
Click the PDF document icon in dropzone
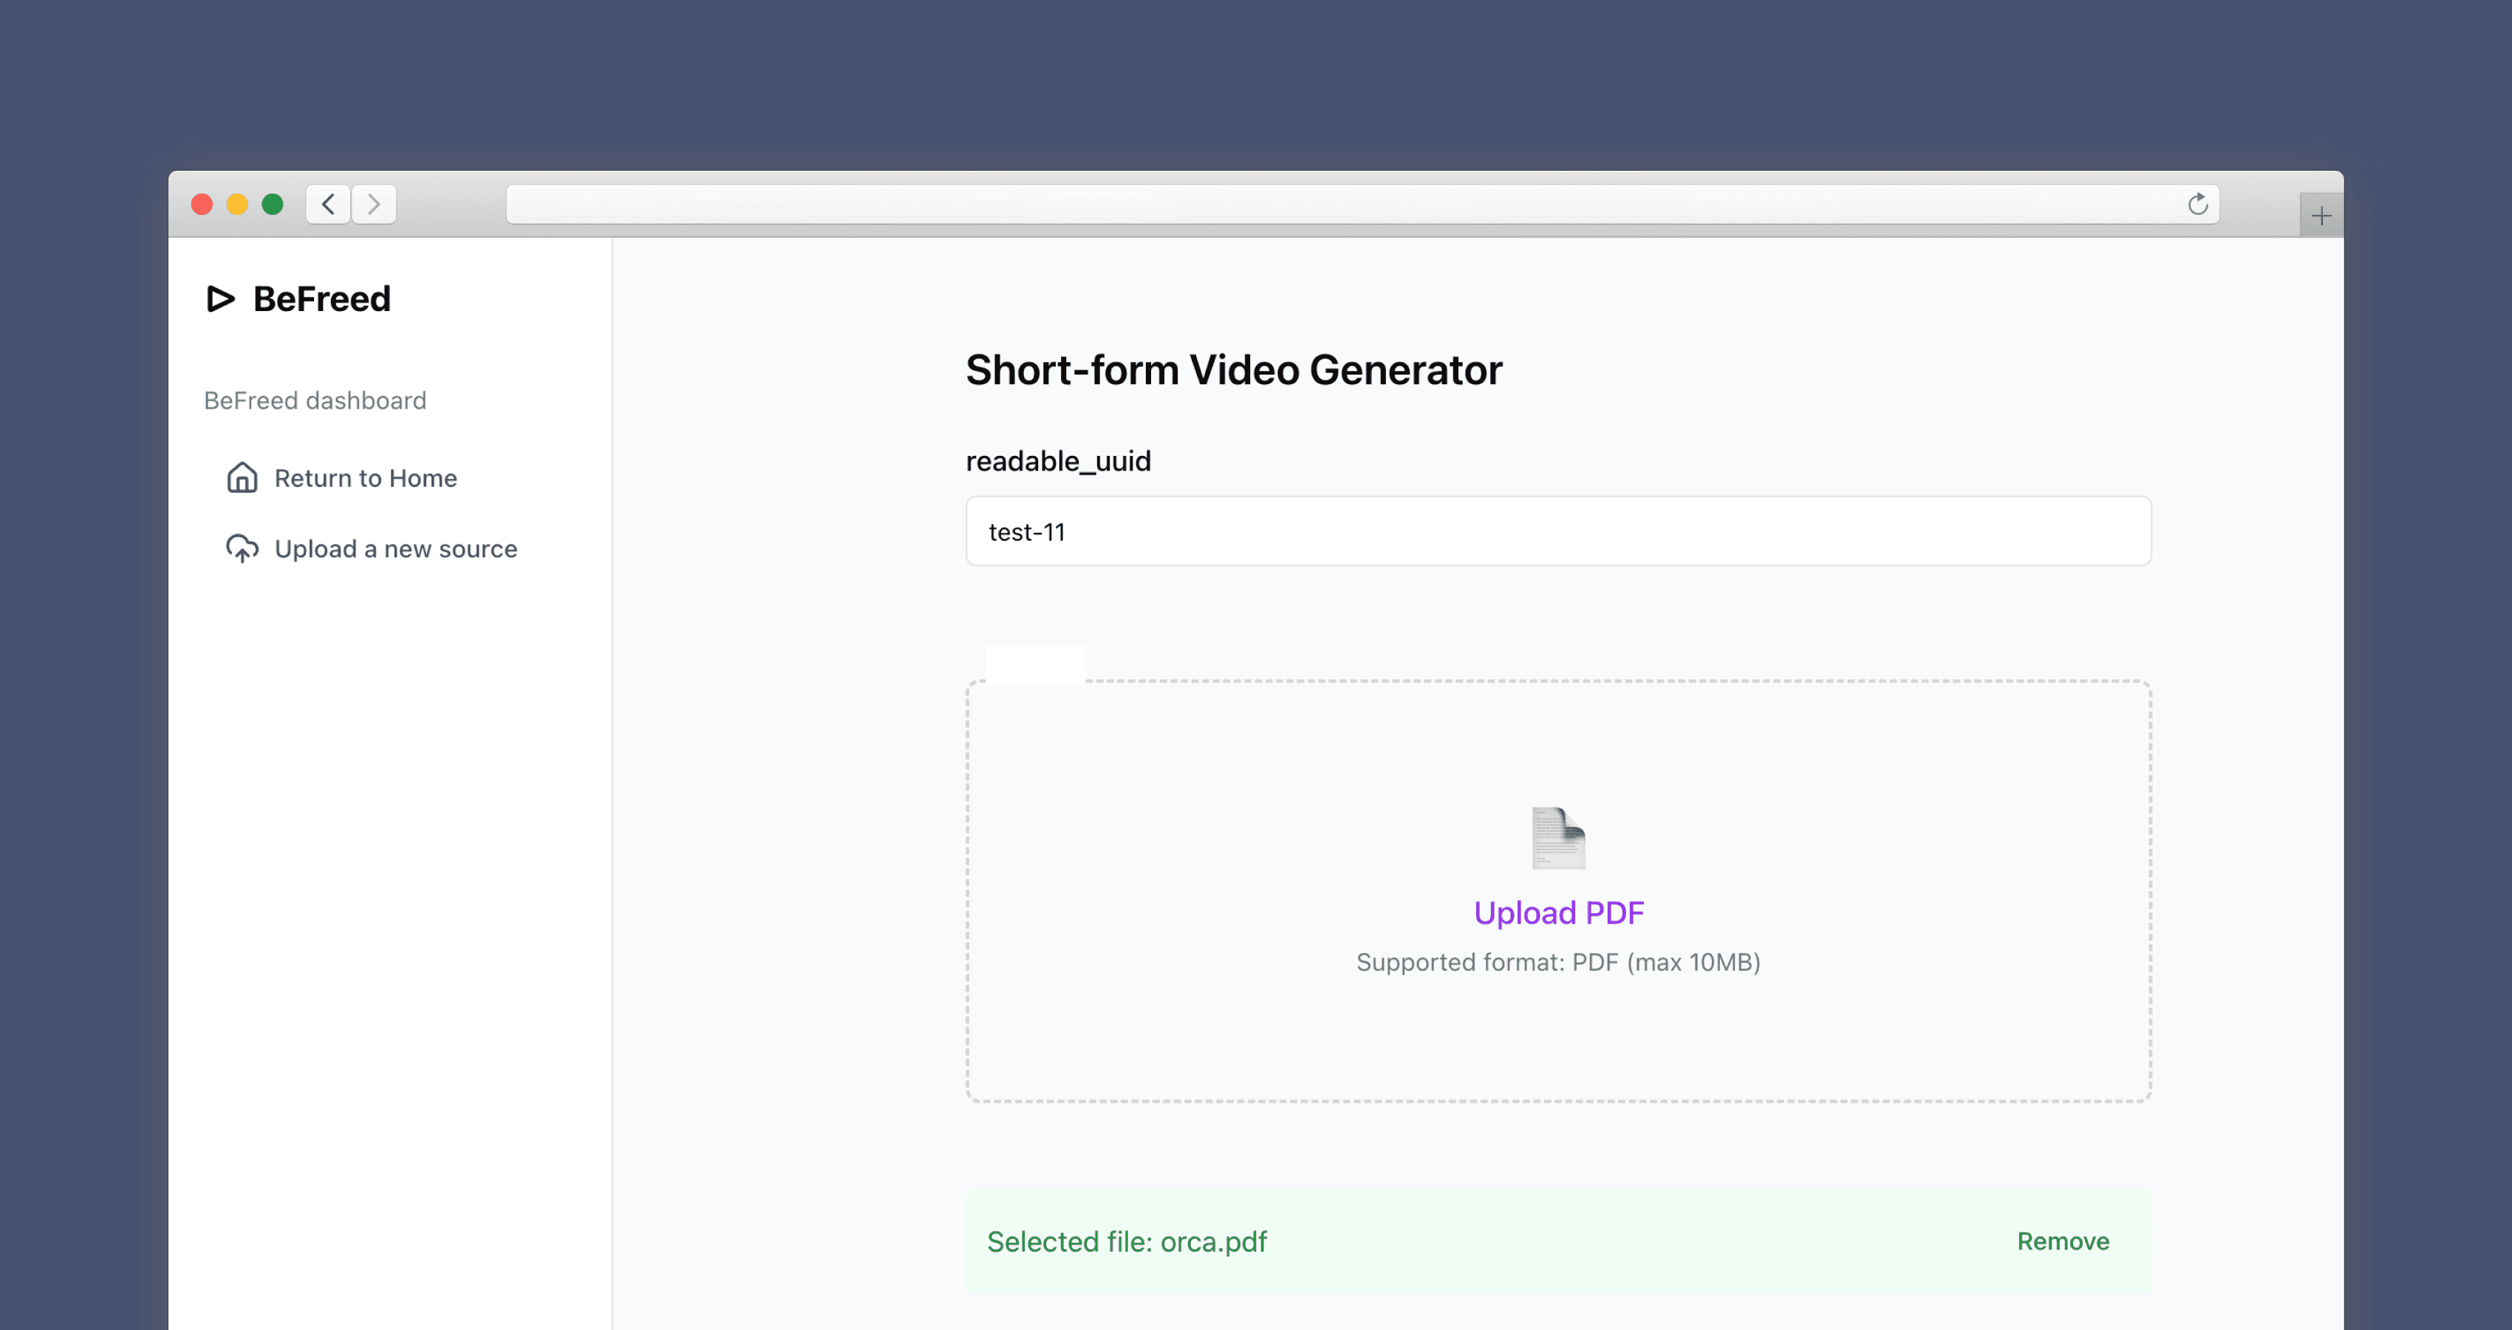coord(1557,838)
